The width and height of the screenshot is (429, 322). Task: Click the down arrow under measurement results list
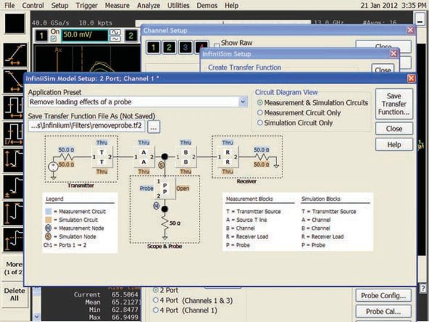click(37, 317)
